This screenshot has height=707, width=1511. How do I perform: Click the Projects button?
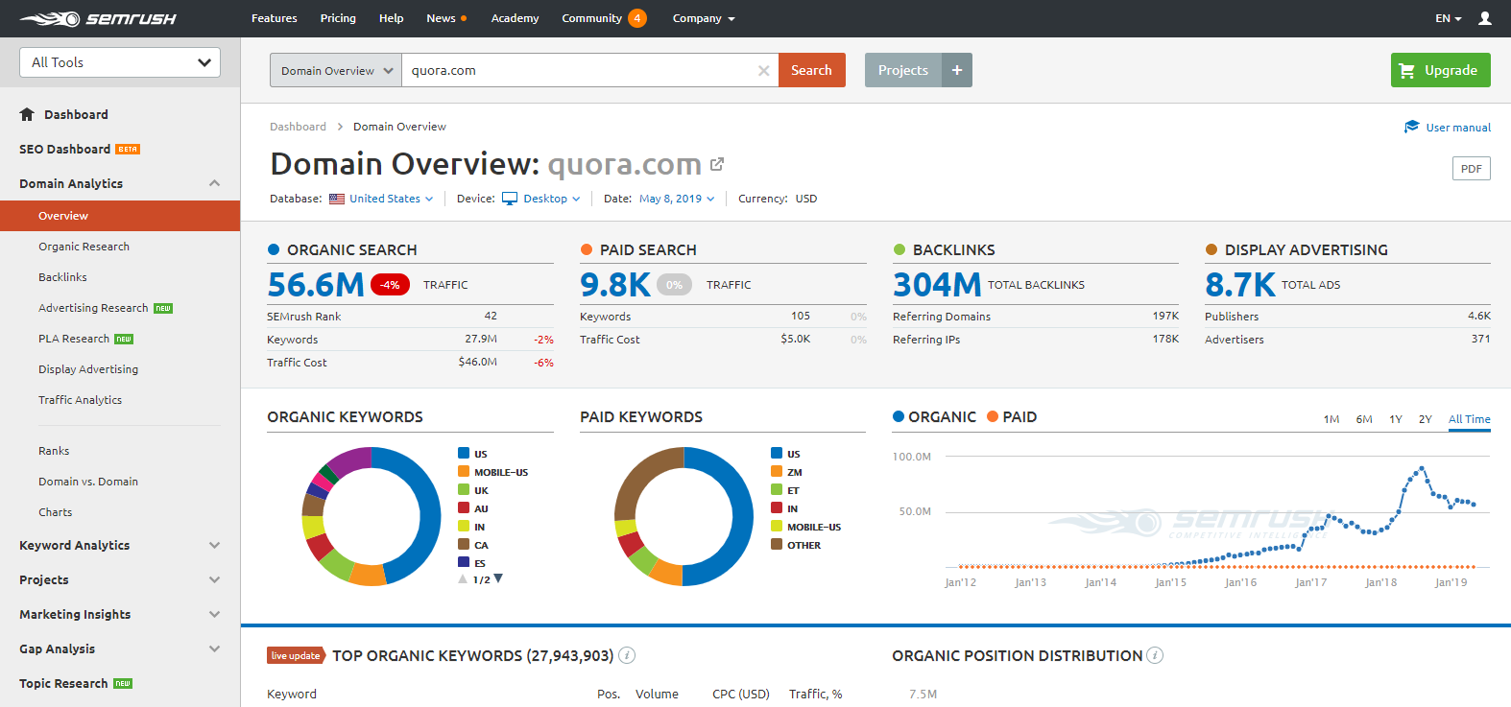point(903,70)
